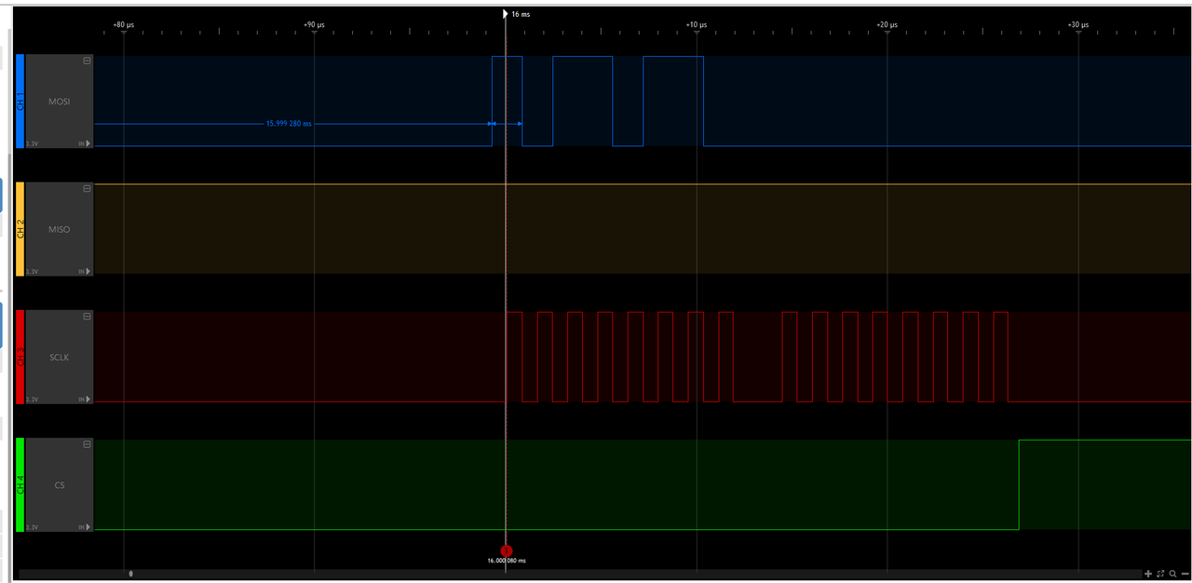The width and height of the screenshot is (1192, 583).
Task: Click the 15.999 280 ms measurement label
Action: pyautogui.click(x=289, y=123)
